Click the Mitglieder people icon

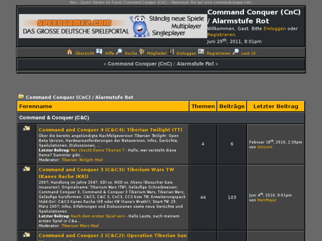click(x=142, y=52)
